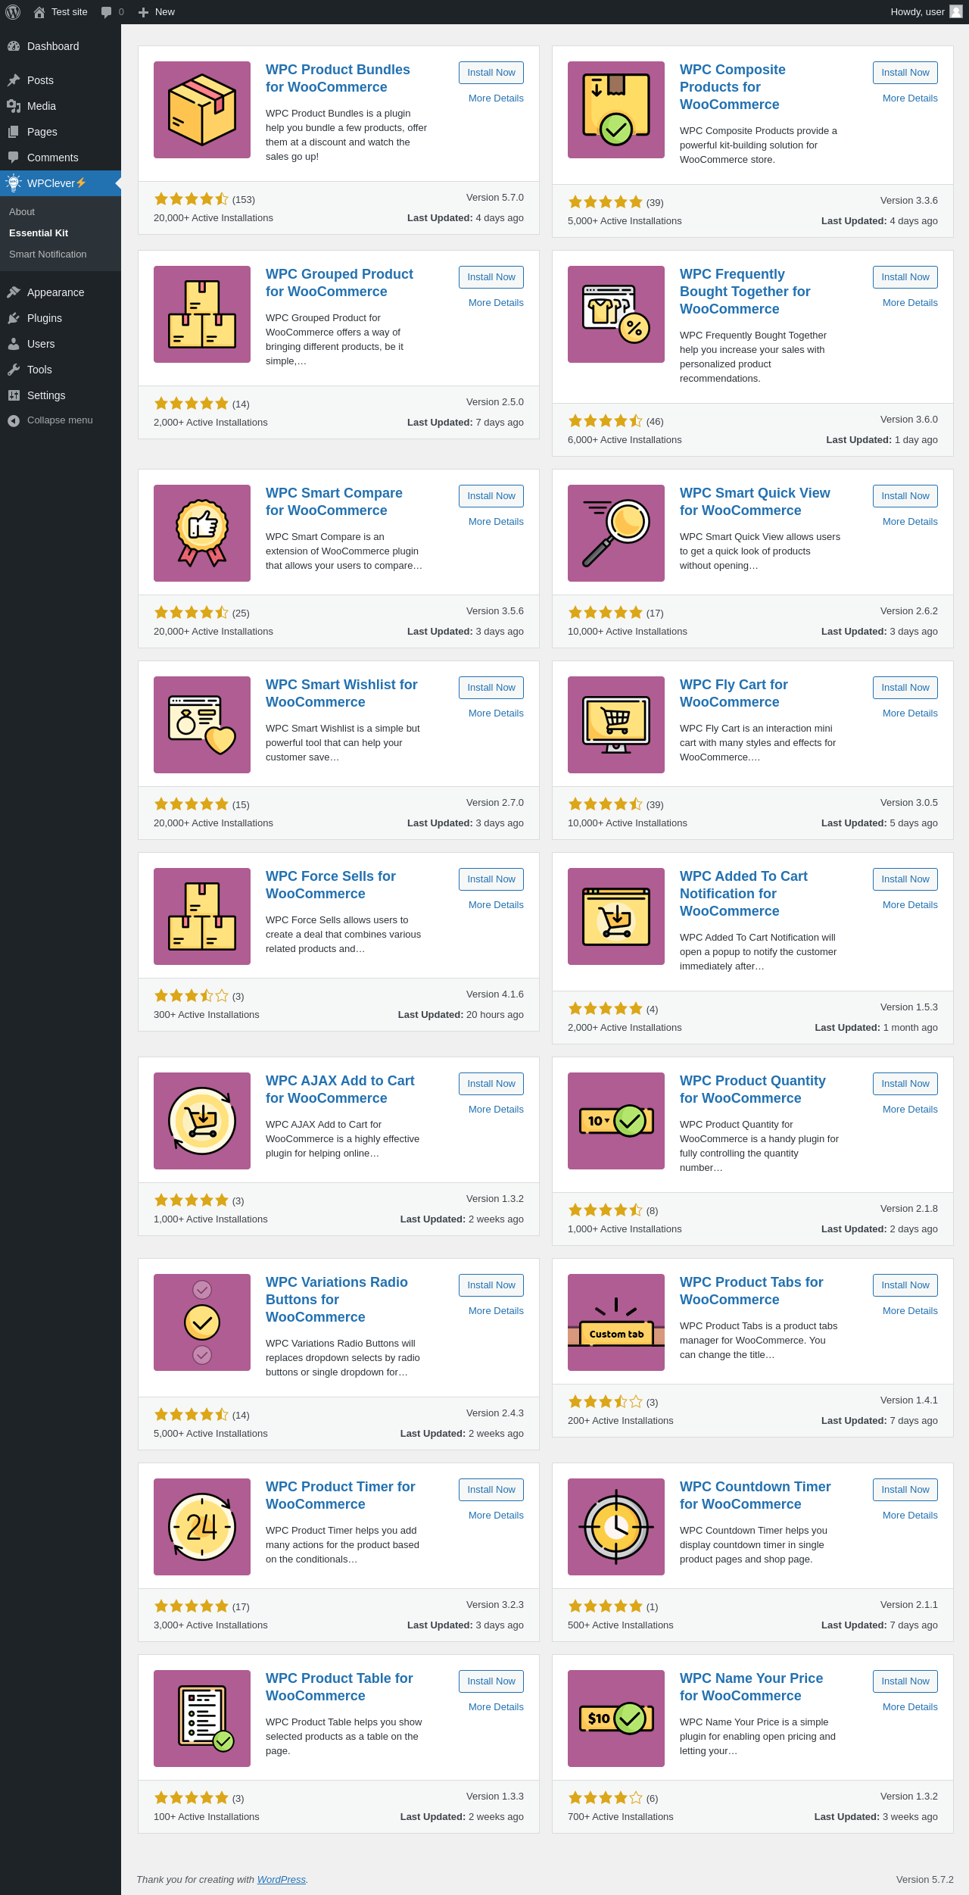The width and height of the screenshot is (969, 1895).
Task: Open the About submenu item under WPClever
Action: [x=22, y=212]
